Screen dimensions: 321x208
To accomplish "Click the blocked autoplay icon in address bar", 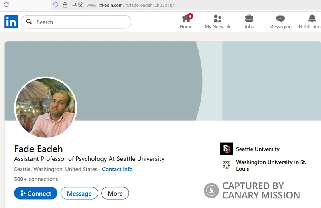I will point(81,5).
